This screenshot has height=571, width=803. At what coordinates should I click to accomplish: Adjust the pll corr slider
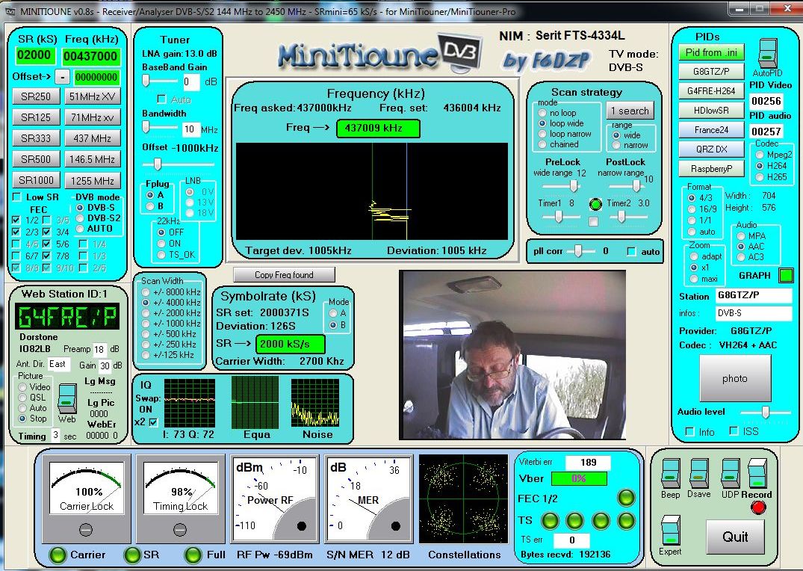[x=579, y=251]
